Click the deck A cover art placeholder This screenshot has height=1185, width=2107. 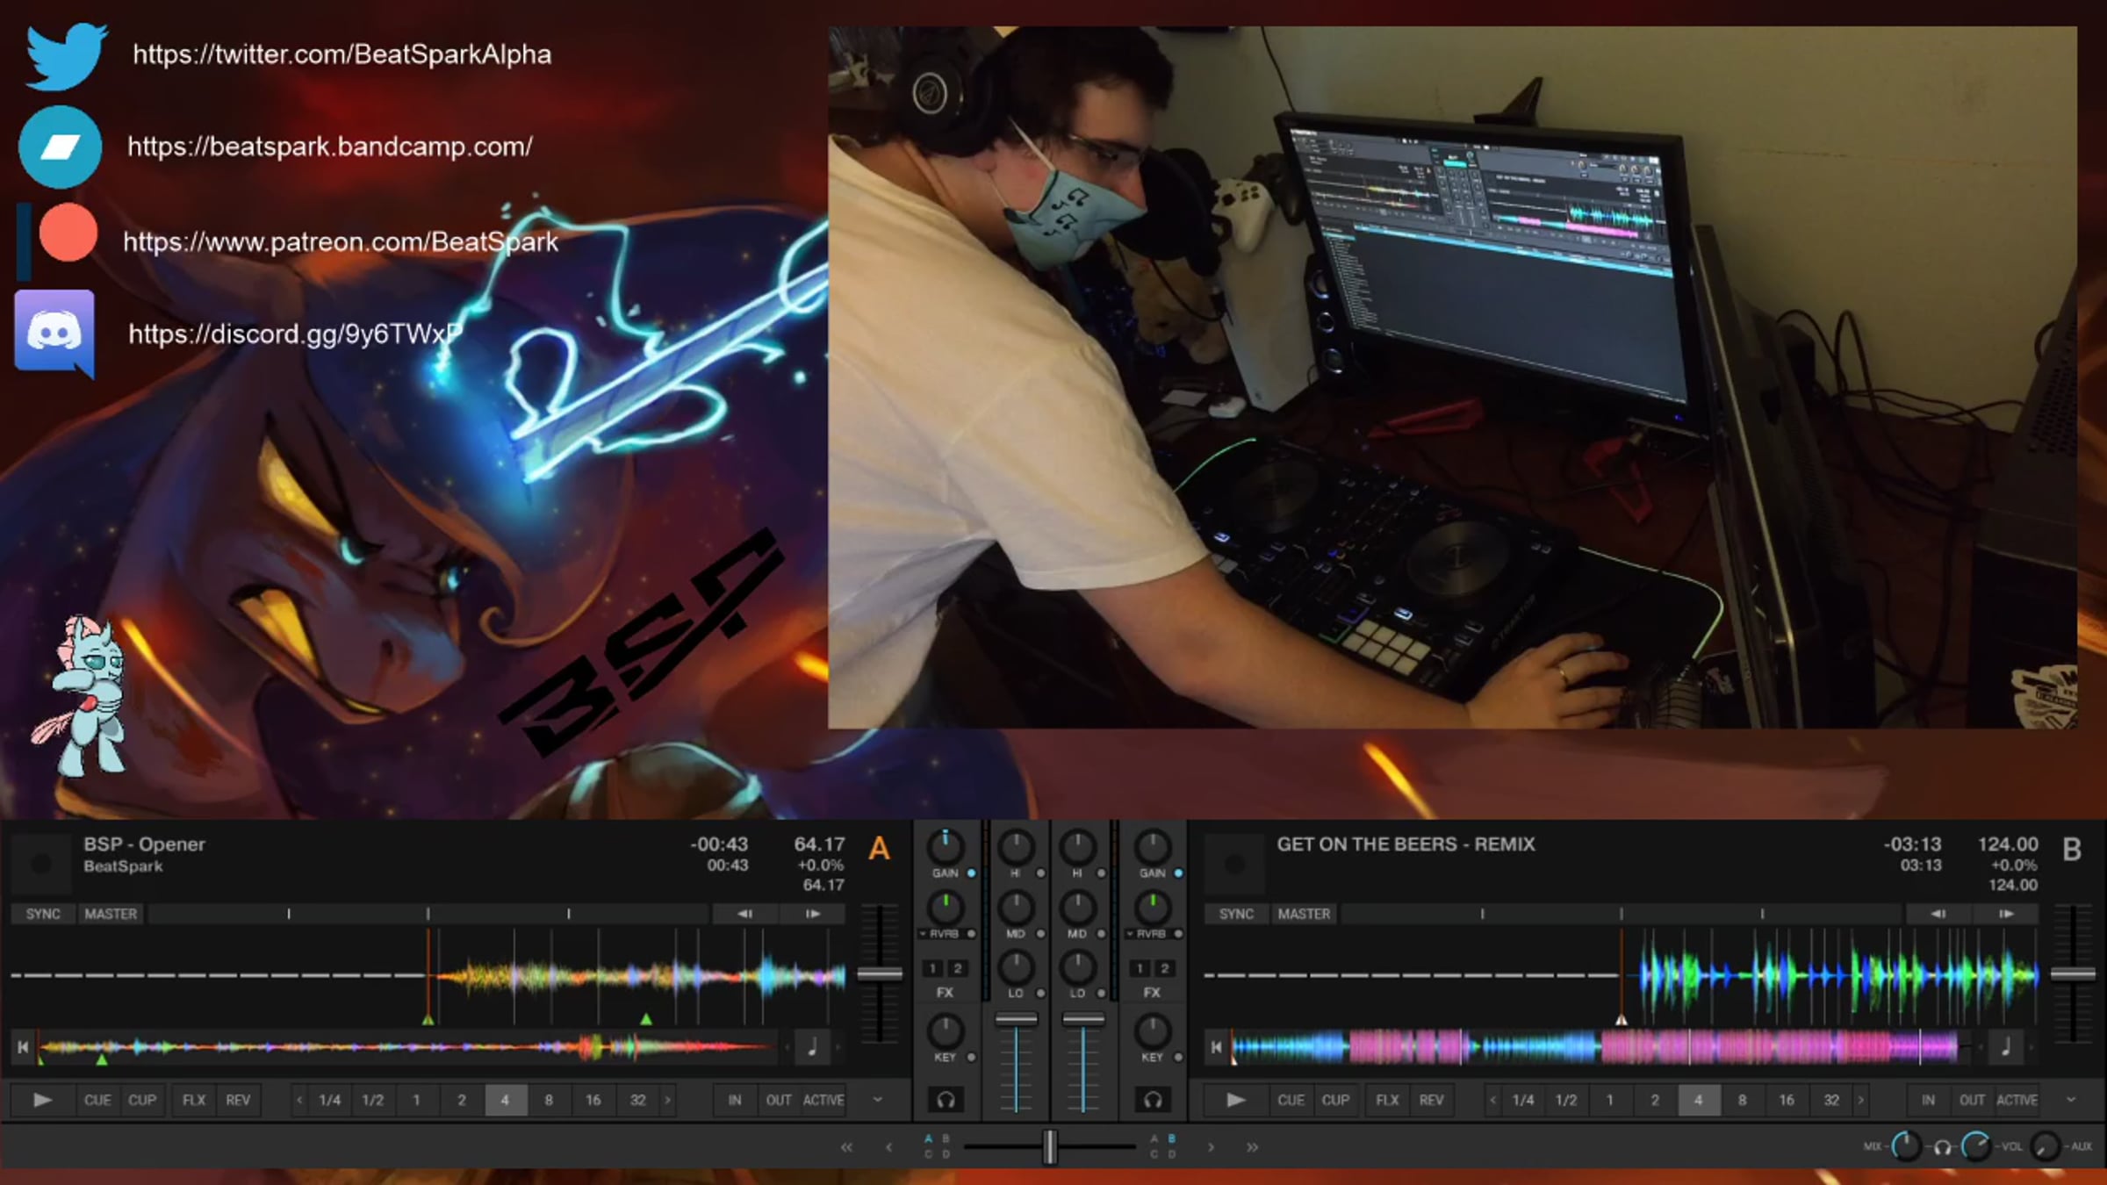pyautogui.click(x=40, y=865)
